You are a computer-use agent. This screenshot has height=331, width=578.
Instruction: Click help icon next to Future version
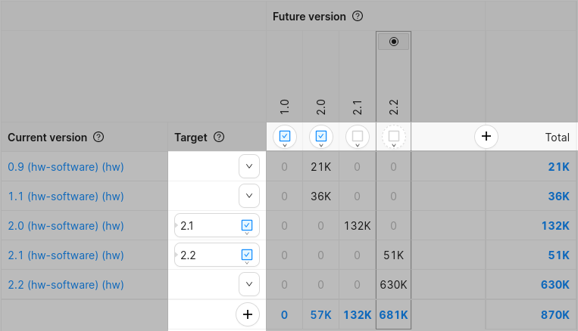[358, 16]
